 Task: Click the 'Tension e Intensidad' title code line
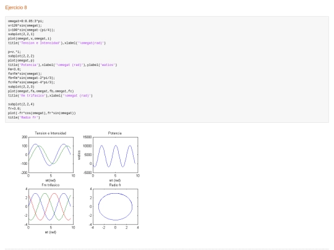[57, 43]
